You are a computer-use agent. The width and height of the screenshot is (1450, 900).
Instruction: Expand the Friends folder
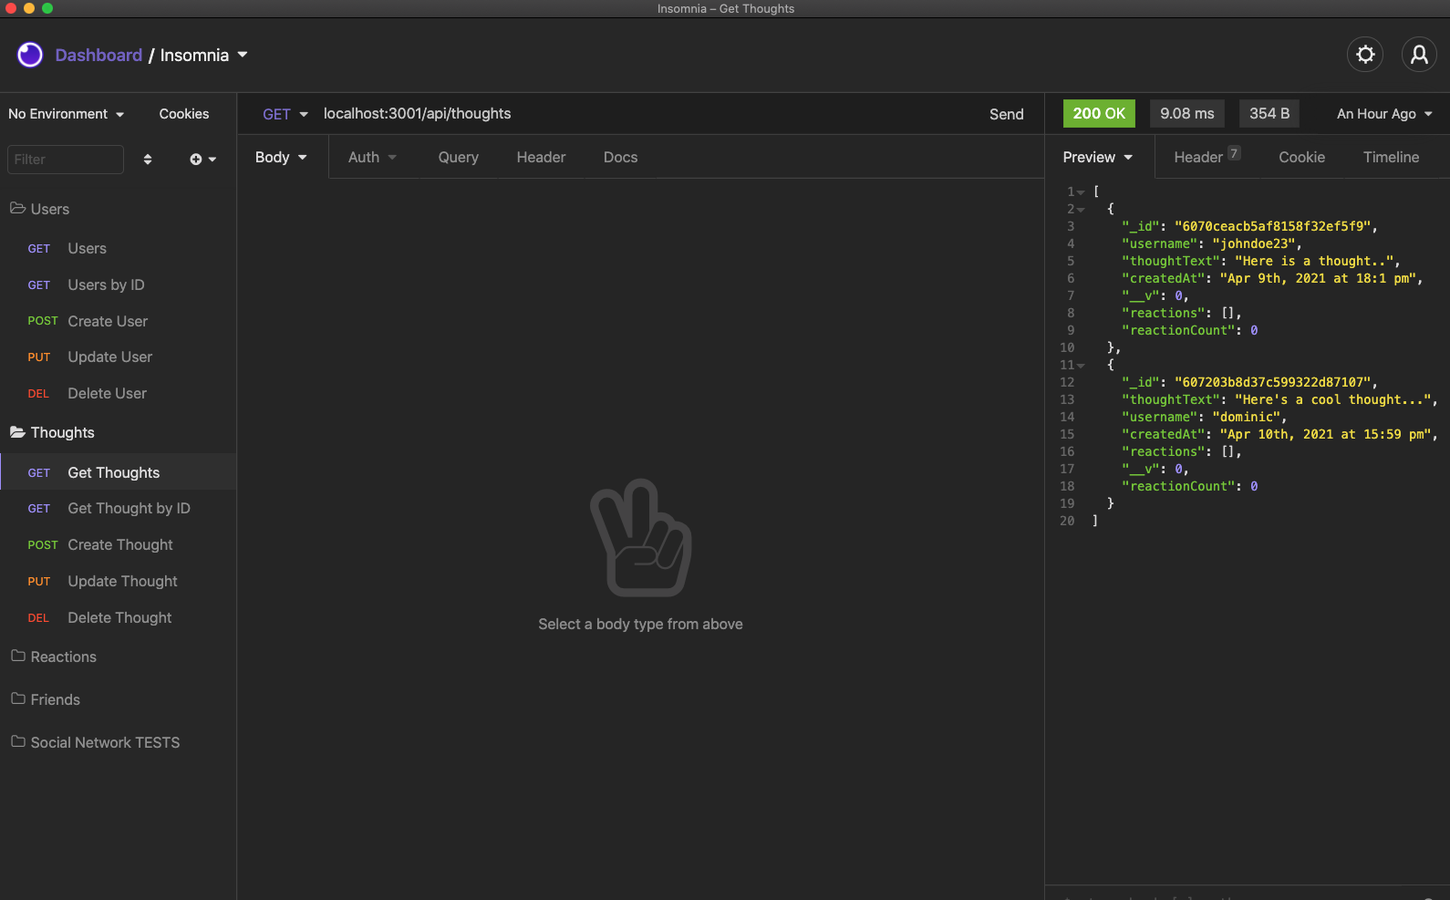pos(119,699)
